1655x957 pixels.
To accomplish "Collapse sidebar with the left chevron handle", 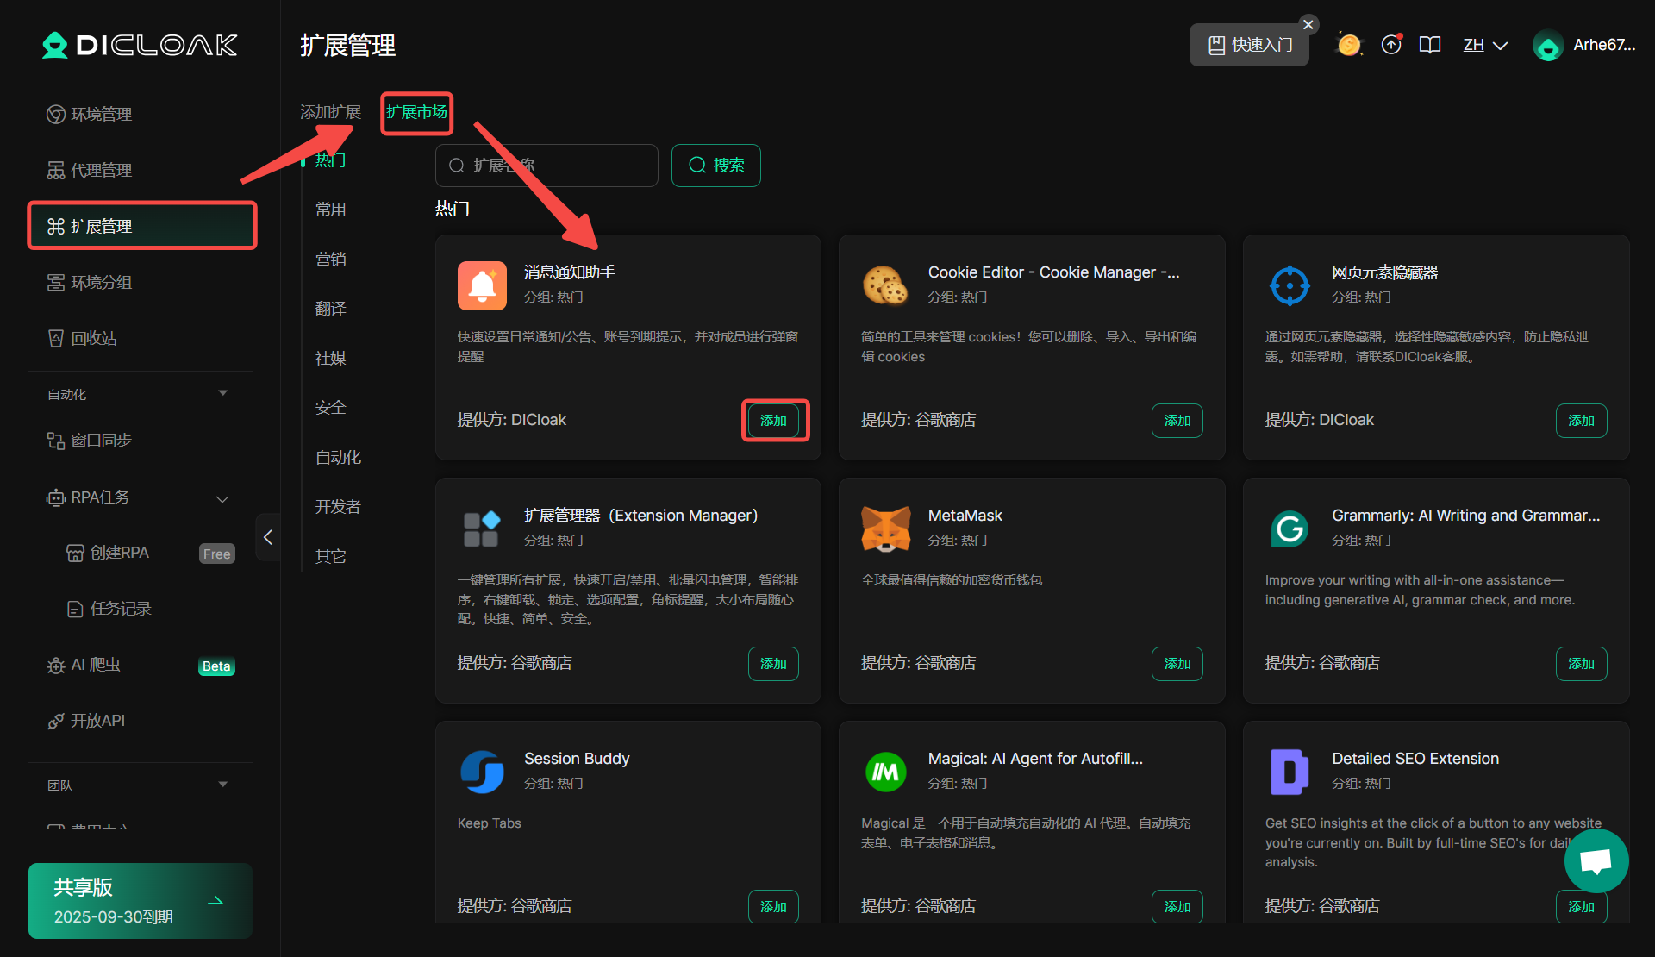I will [268, 537].
